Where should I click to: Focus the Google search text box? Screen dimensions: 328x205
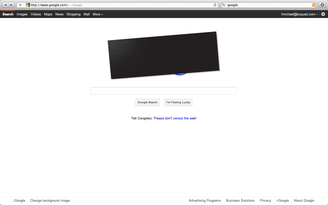tap(163, 91)
